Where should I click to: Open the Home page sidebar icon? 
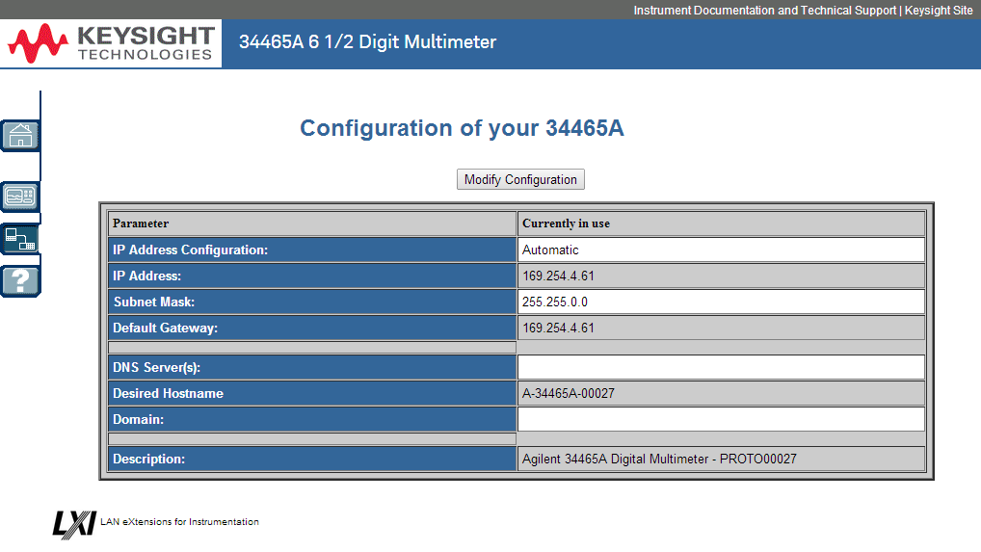click(x=20, y=135)
